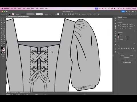Open the Illustrator application menu
The height and width of the screenshot is (102, 137).
coord(7,8)
